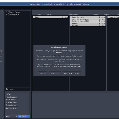Expand the Active Projects tree node arrow
The width and height of the screenshot is (119, 119).
(x=6, y=12)
